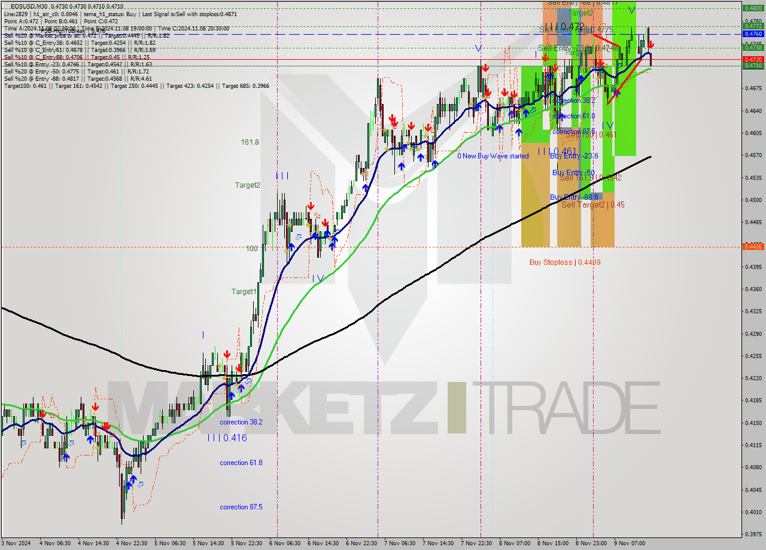Viewport: 766px width, 550px height.
Task: Click the red 0.4720 price tag
Action: tap(752, 59)
